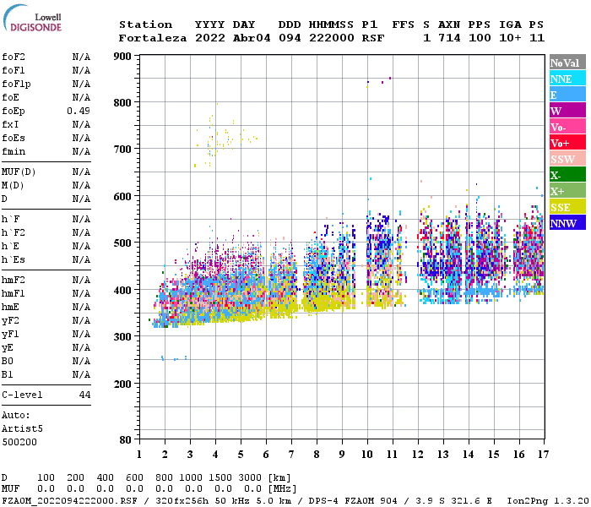Click the C-level value 44
This screenshot has height=507, width=591.
click(84, 395)
